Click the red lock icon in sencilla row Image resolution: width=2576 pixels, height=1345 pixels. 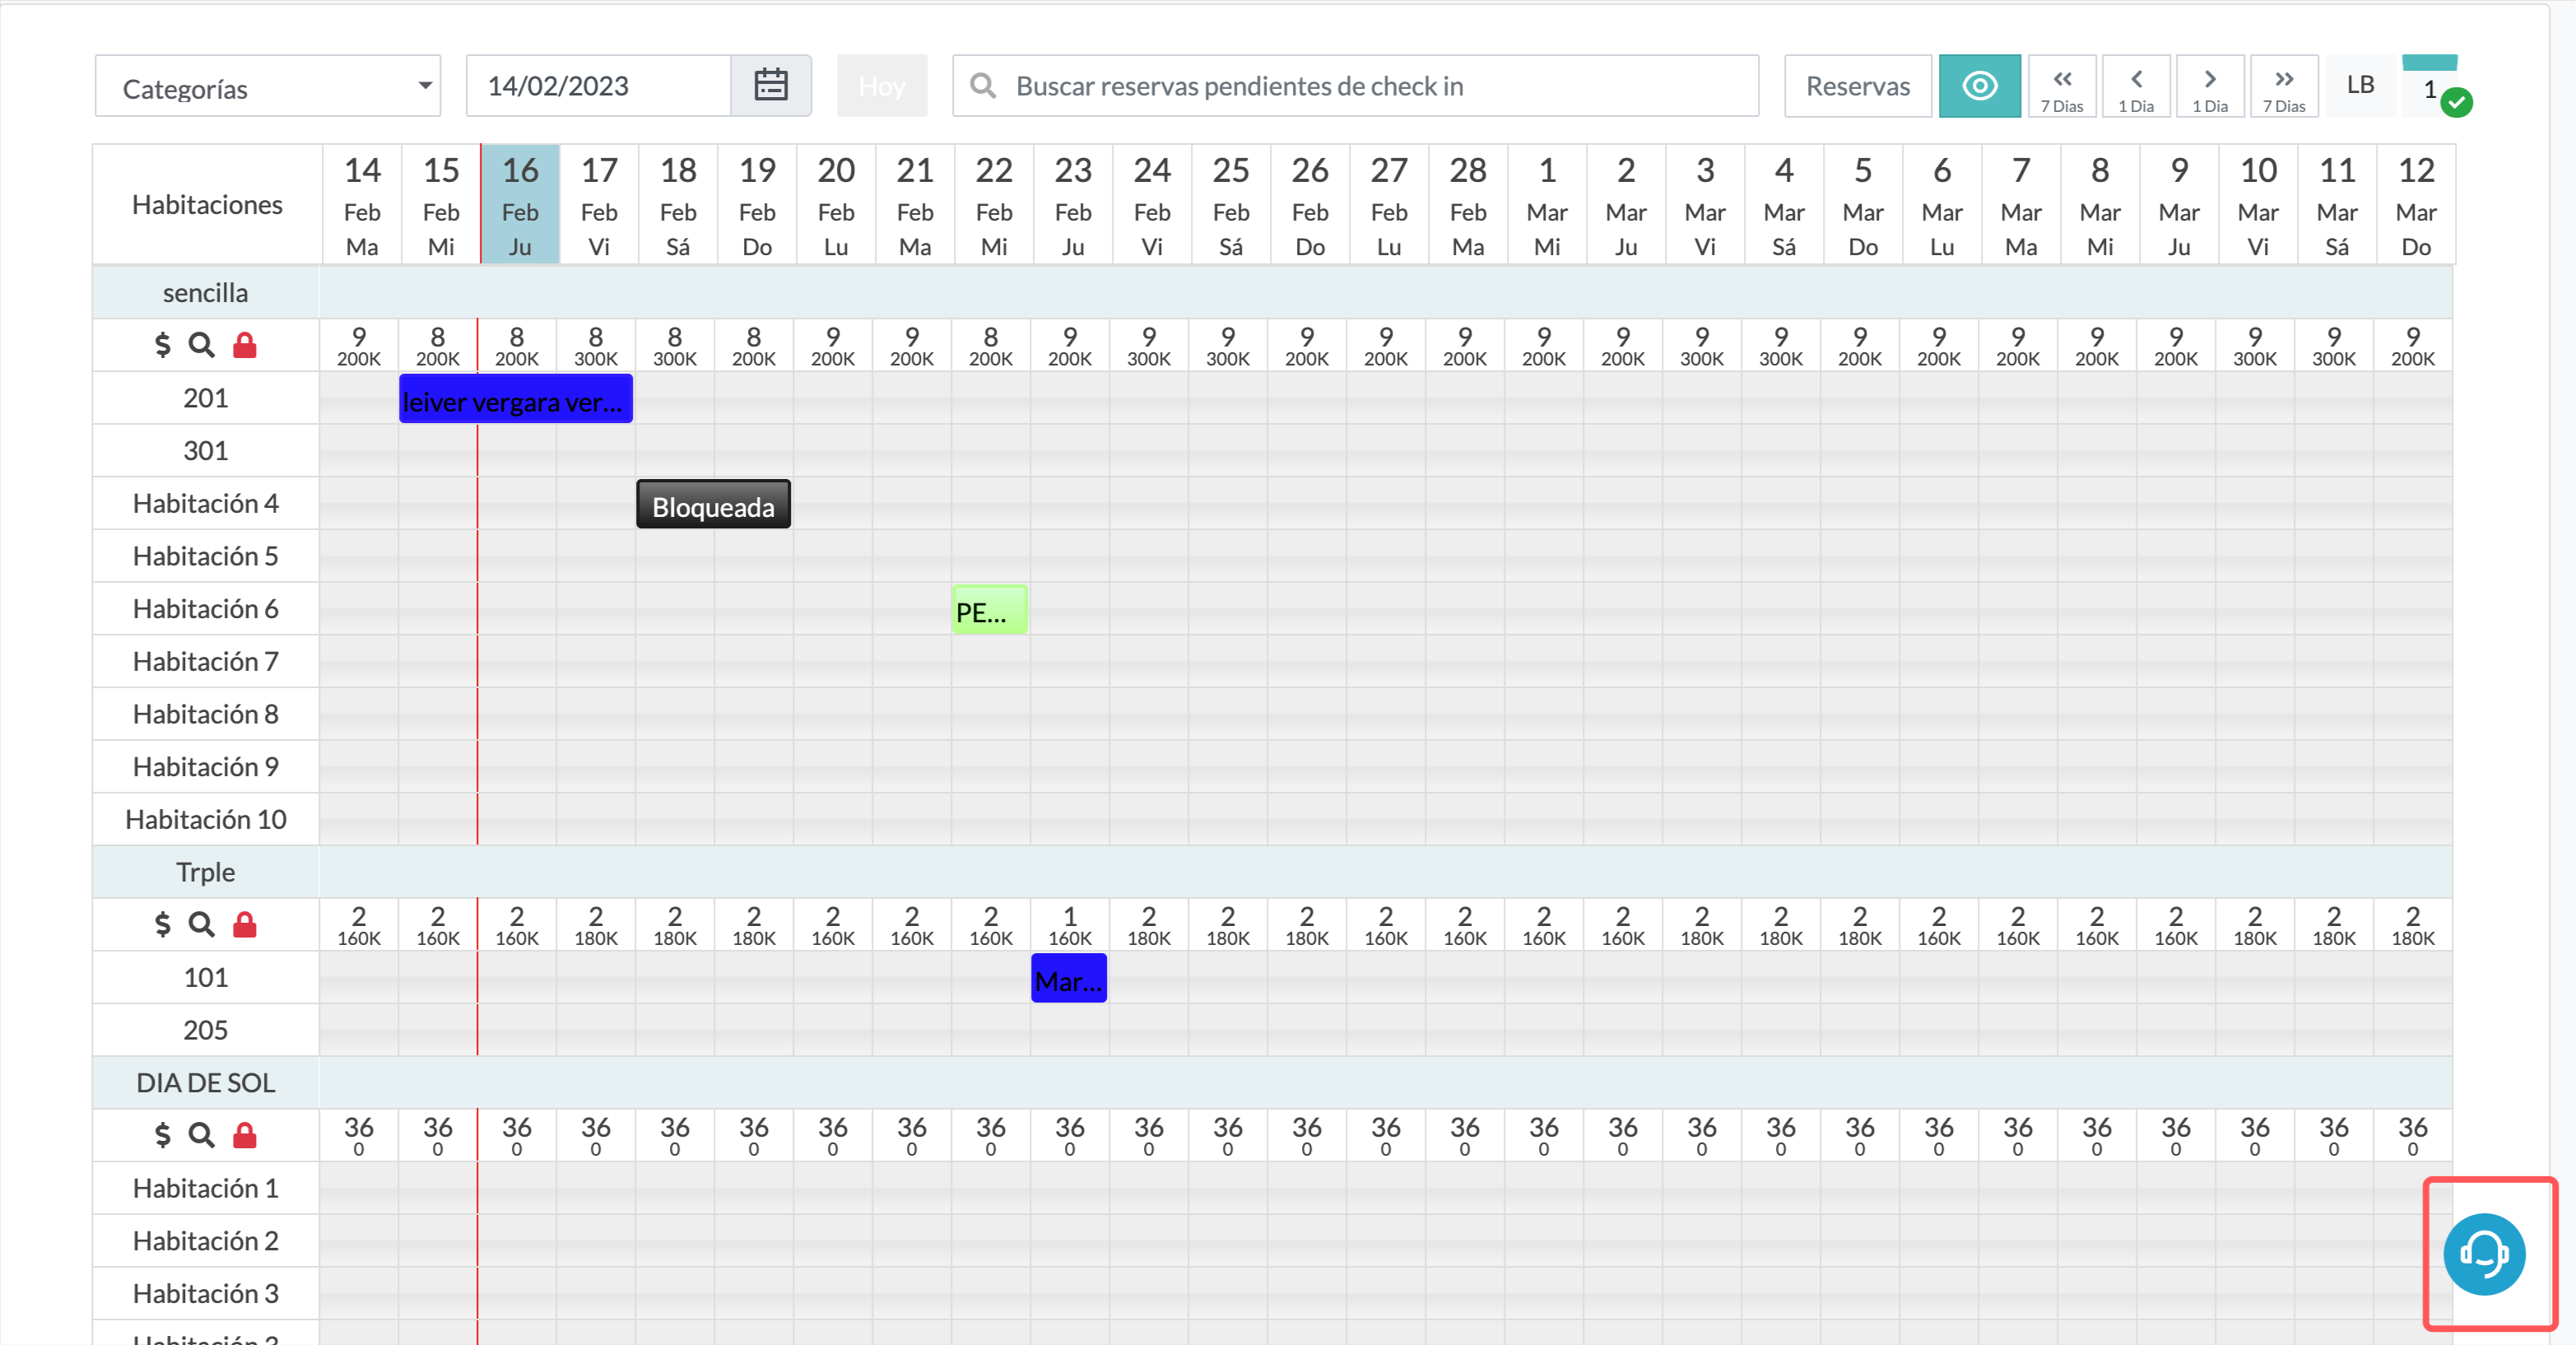[245, 345]
